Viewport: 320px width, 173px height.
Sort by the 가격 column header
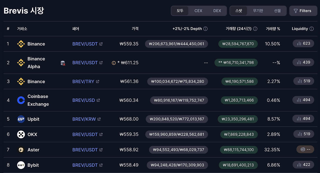click(135, 29)
